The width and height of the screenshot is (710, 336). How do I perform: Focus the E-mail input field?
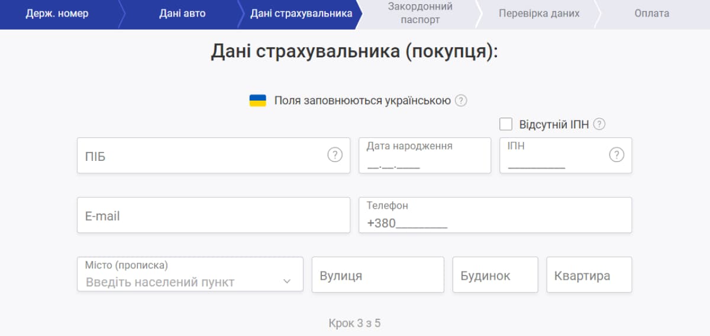(214, 215)
